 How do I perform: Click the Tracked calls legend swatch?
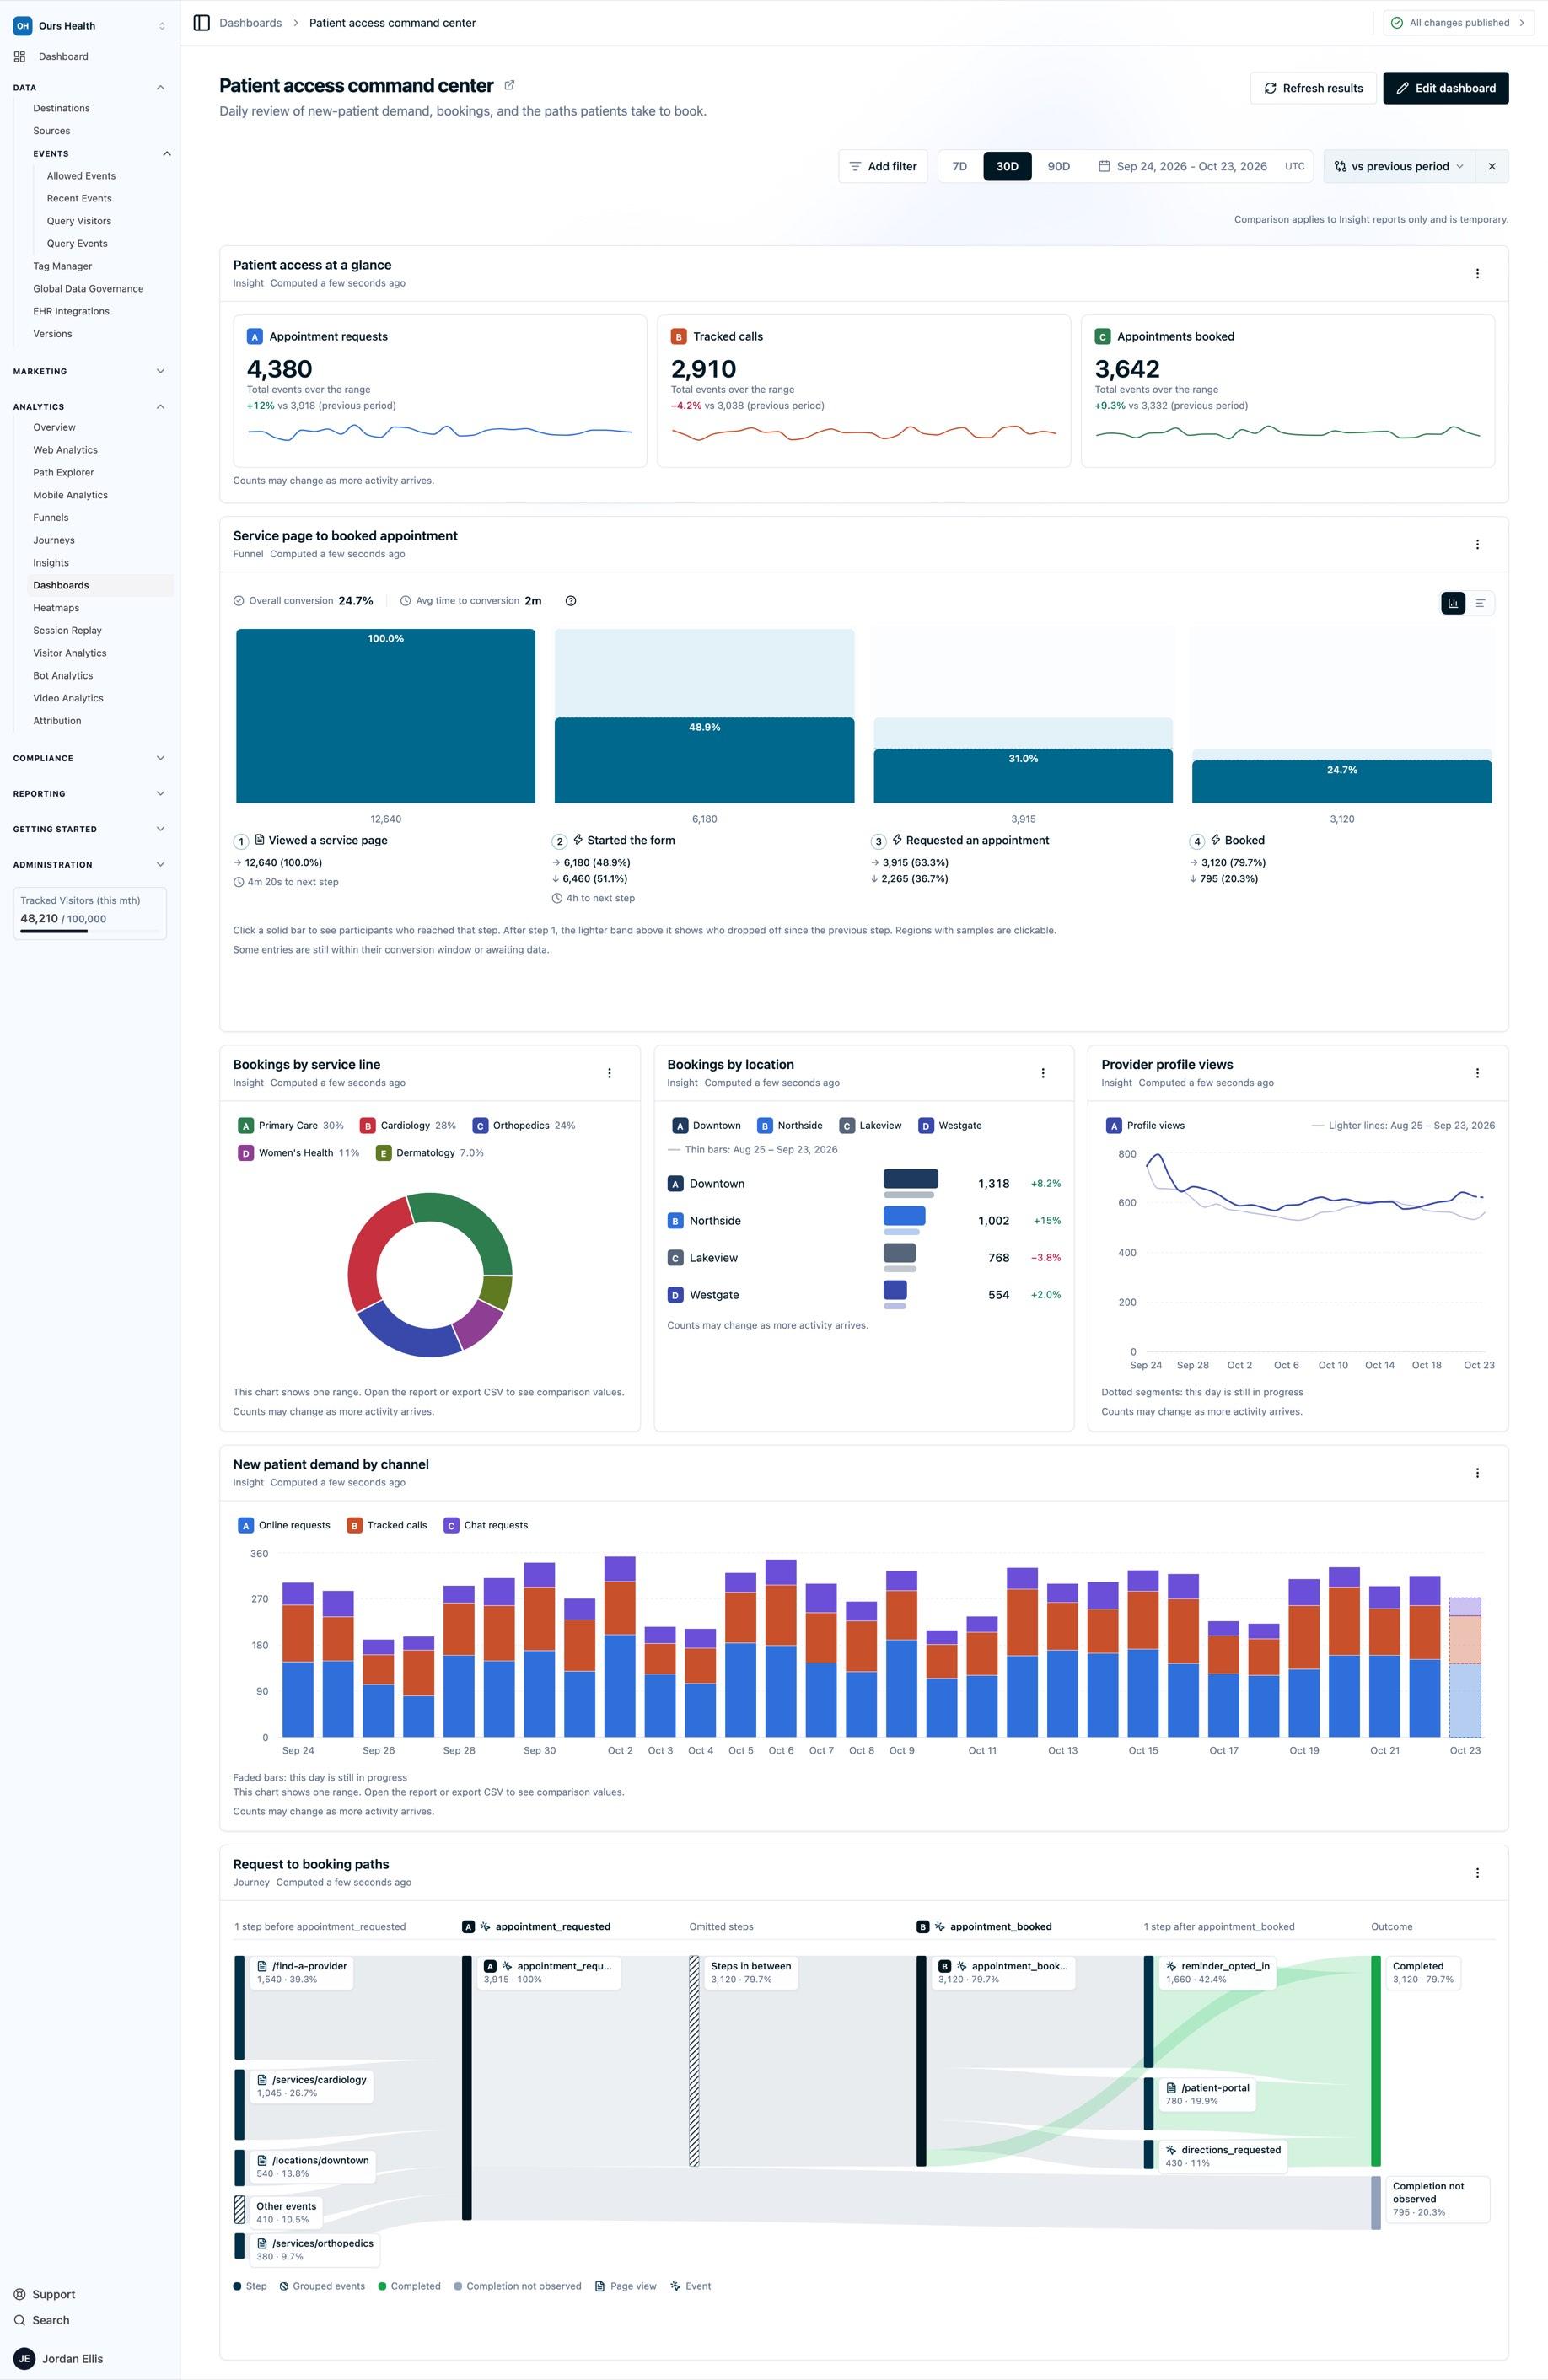[354, 1526]
